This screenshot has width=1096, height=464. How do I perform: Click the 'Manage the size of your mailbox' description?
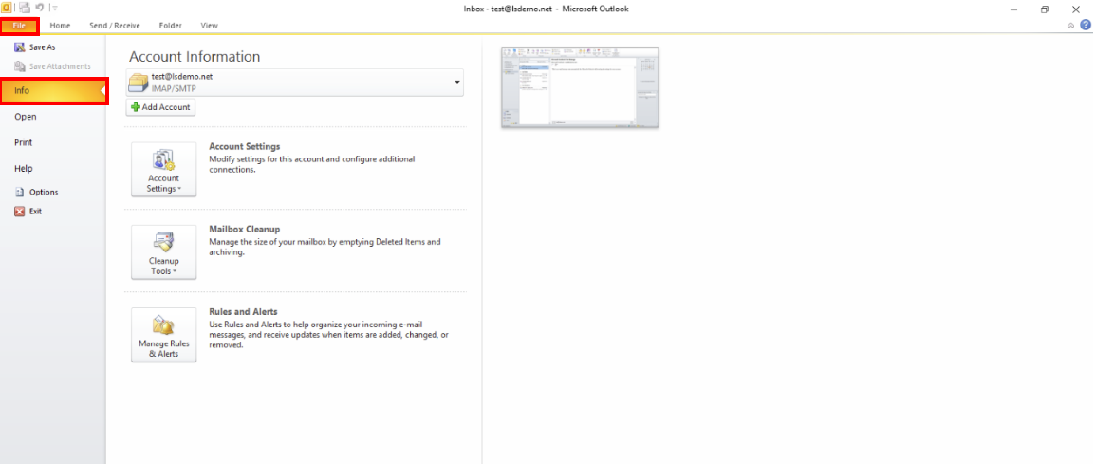(325, 247)
